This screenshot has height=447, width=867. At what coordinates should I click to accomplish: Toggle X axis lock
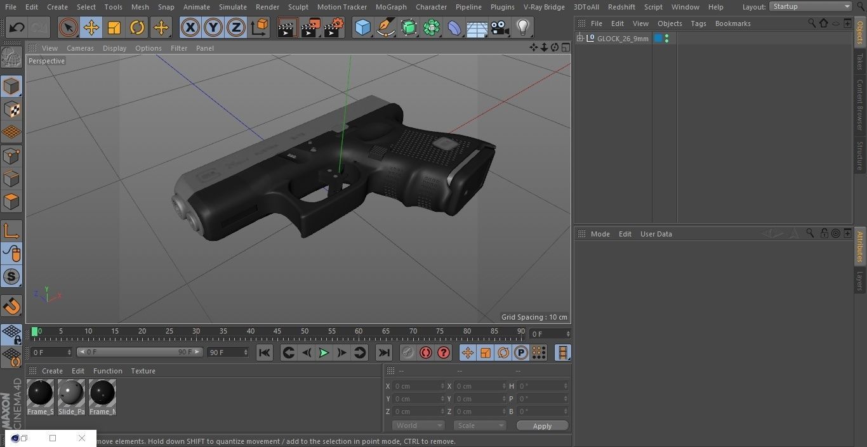point(190,28)
